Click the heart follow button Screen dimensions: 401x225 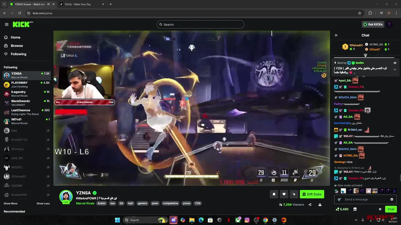click(x=284, y=194)
